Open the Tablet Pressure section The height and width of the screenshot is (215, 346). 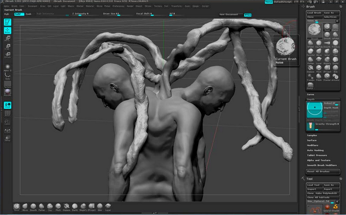[x=317, y=155]
